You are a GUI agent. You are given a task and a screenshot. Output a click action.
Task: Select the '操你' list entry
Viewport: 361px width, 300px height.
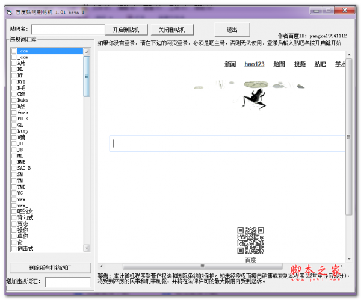tap(23, 230)
